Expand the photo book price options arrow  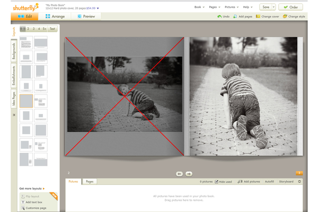(98, 8)
